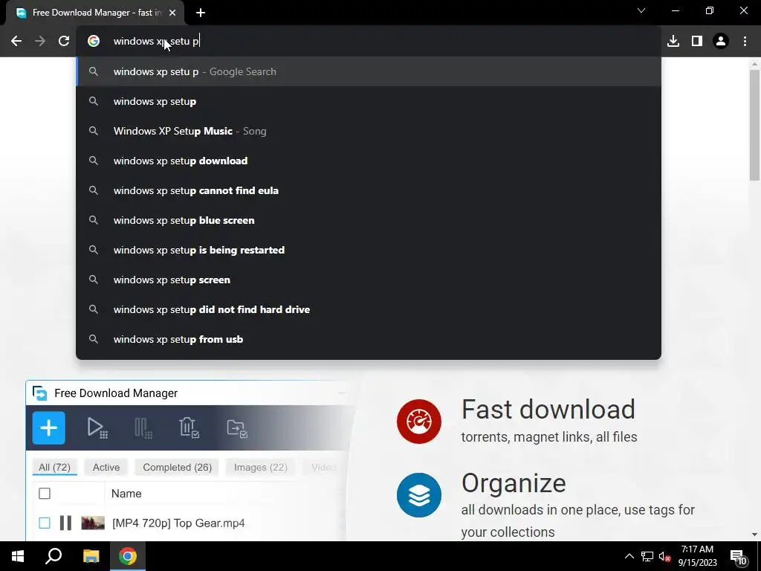This screenshot has width=761, height=571.
Task: Choose 'Windows XP Setup Music - Song' suggestion
Action: pos(369,131)
